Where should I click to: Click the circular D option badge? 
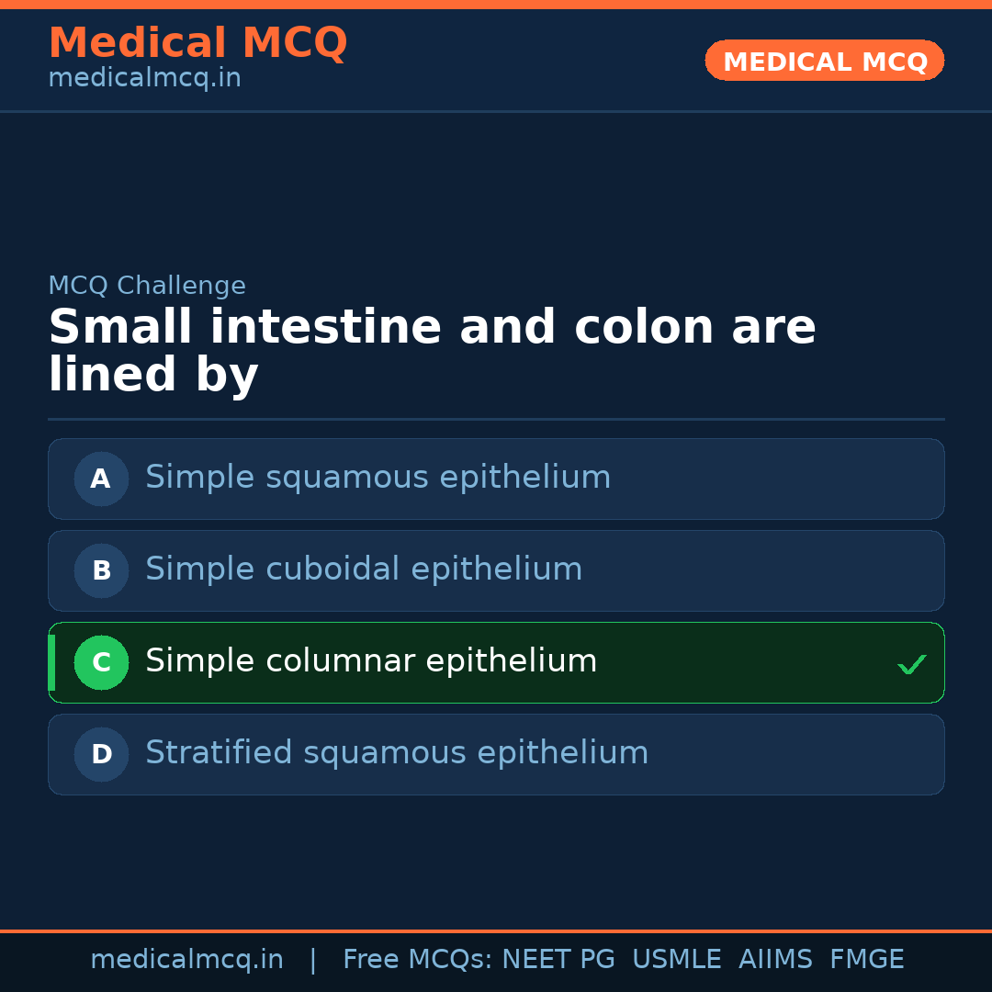101,754
